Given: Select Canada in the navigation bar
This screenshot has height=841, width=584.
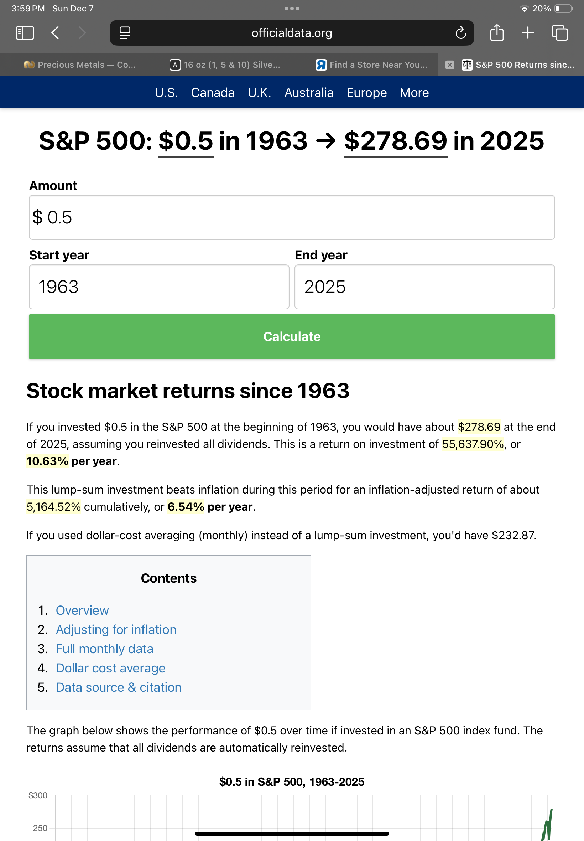Looking at the screenshot, I should (213, 93).
